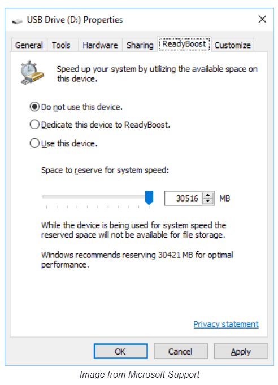This screenshot has width=278, height=385.
Task: Click the ReadyBoost stopwatch USB icon
Action: pos(32,73)
